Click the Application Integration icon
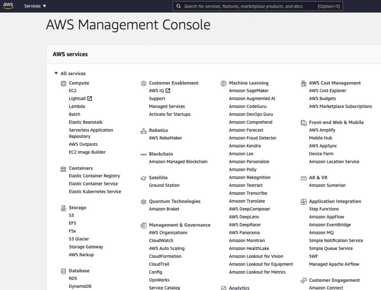The height and width of the screenshot is (290, 381). click(304, 202)
